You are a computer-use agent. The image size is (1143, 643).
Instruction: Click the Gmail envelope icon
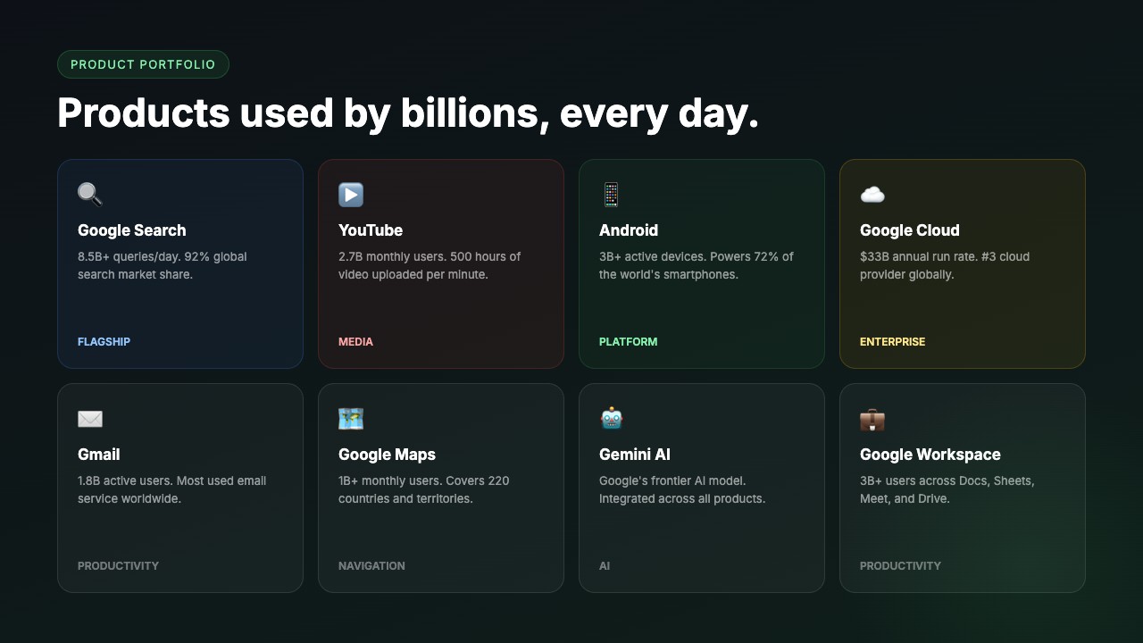coord(90,419)
